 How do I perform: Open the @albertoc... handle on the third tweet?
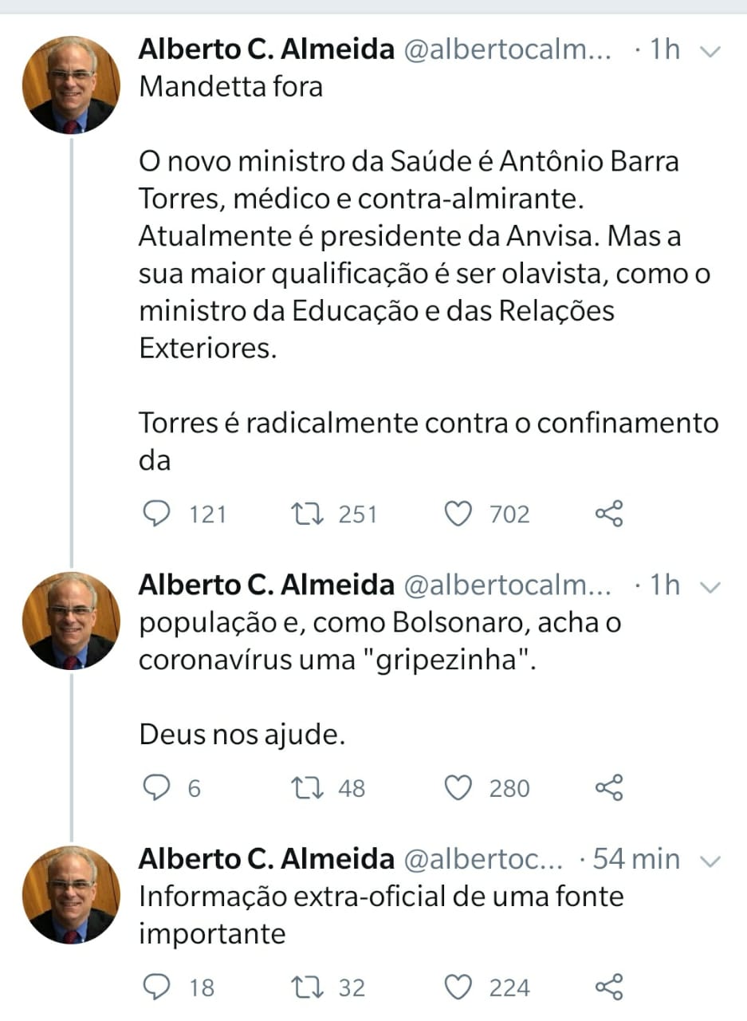(485, 859)
